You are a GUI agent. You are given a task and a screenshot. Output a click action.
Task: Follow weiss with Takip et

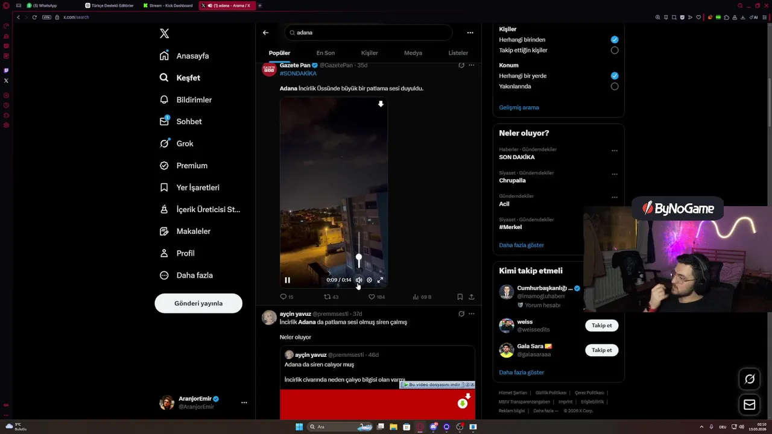(x=601, y=325)
